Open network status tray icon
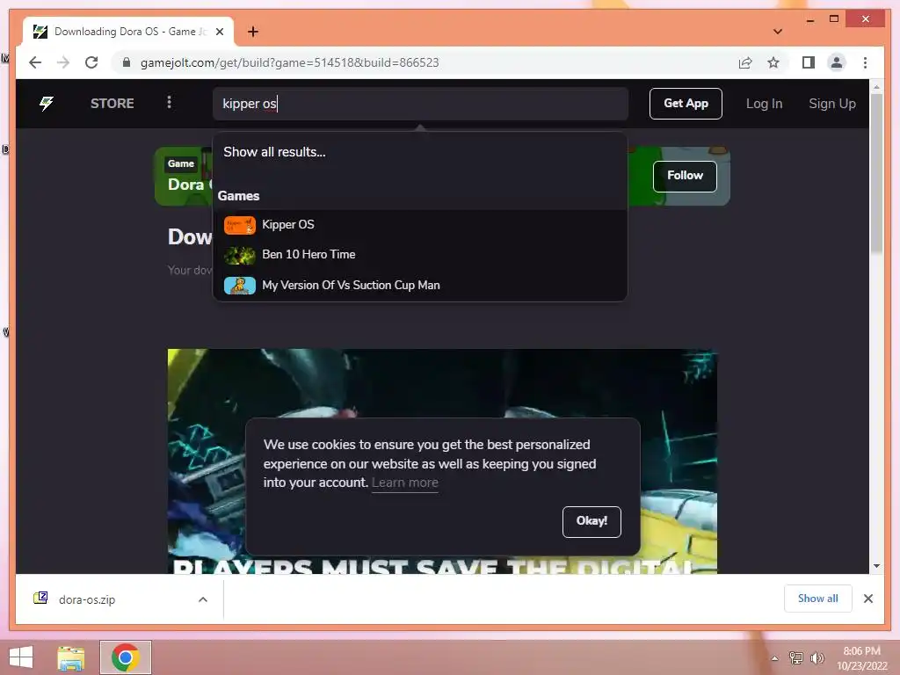 point(795,657)
